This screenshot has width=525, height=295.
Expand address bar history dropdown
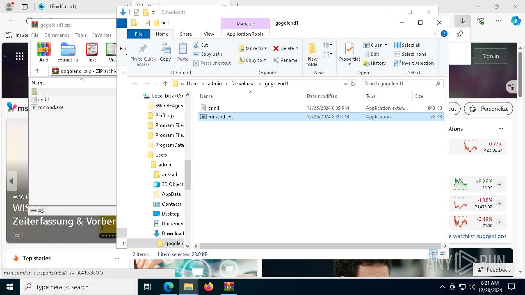click(x=345, y=84)
